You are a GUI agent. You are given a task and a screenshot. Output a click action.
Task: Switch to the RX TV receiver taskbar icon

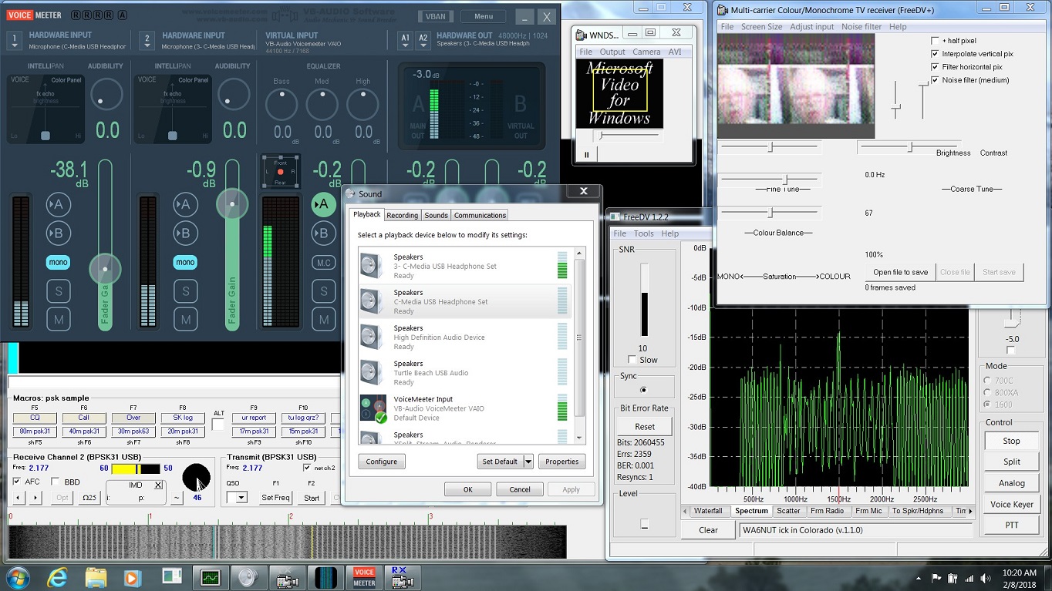point(401,577)
